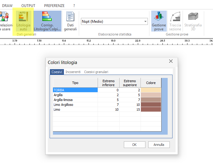Open the OUTPUT ribbon tab
213x168 pixels.
click(28, 6)
